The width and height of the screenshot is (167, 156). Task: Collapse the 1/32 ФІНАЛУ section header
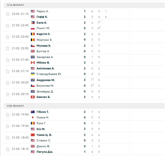(x=84, y=106)
